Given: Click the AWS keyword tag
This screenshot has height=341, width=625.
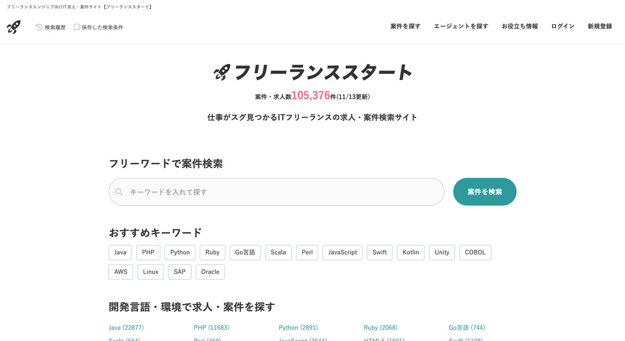Looking at the screenshot, I should (x=121, y=272).
